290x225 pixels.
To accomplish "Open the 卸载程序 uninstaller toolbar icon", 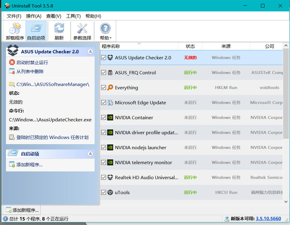I will coord(15,28).
